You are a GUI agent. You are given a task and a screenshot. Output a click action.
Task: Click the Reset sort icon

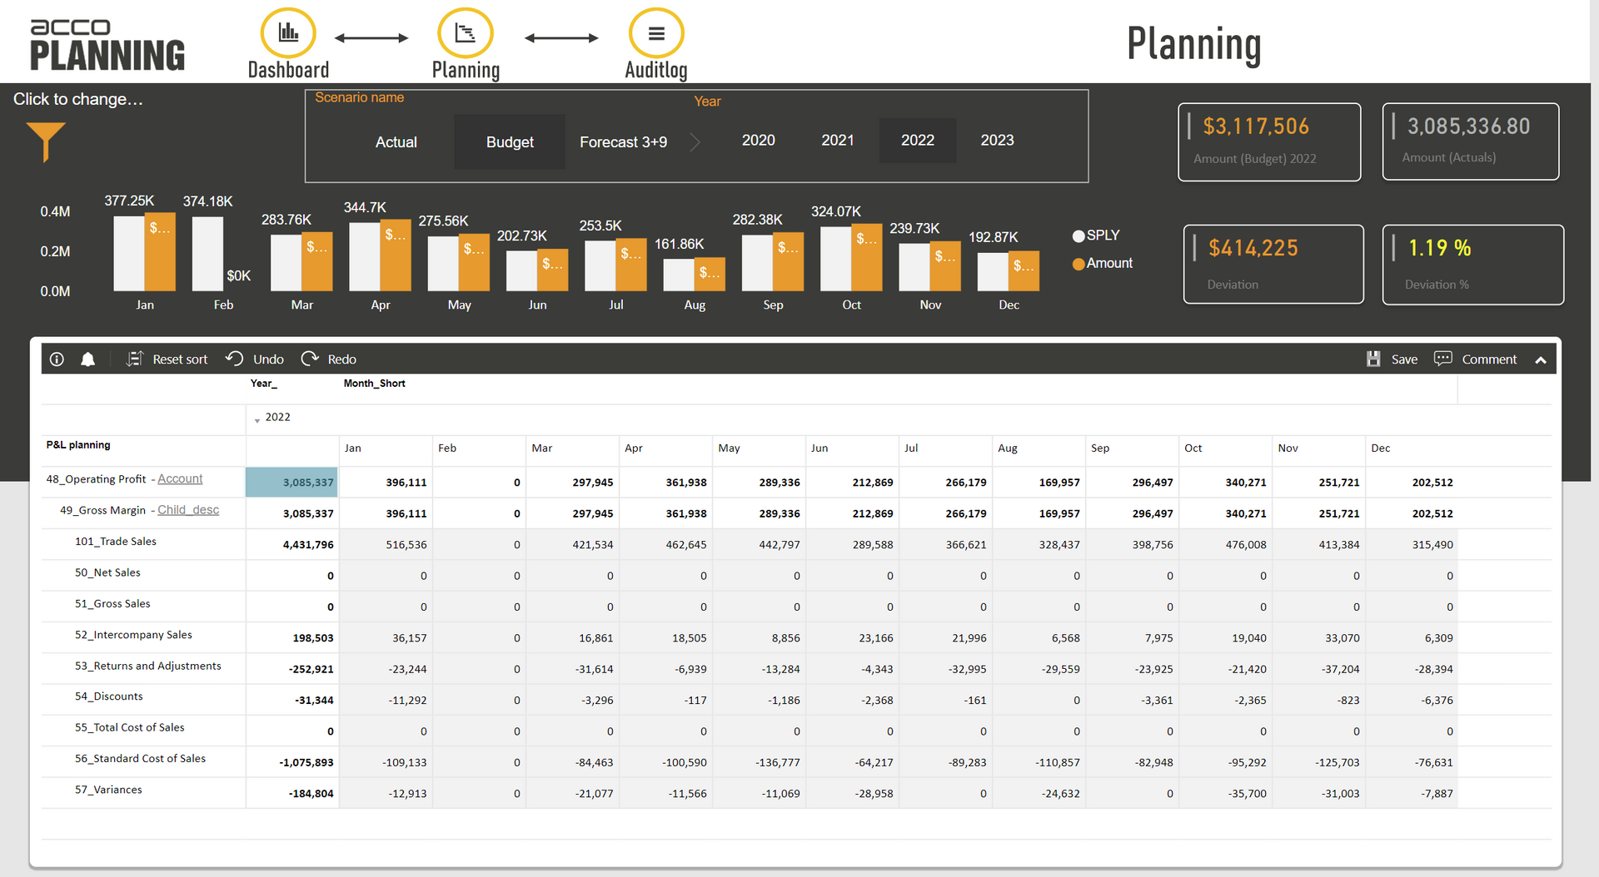(x=135, y=359)
